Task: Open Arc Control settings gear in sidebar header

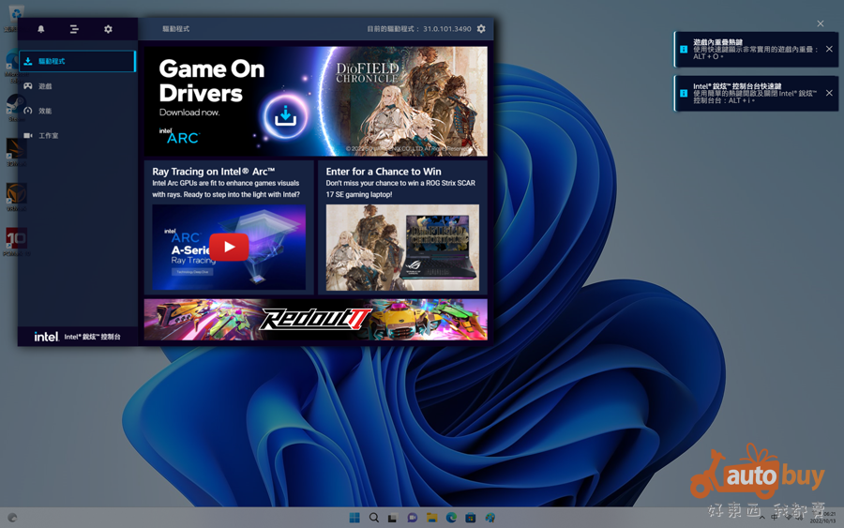Action: coord(108,29)
